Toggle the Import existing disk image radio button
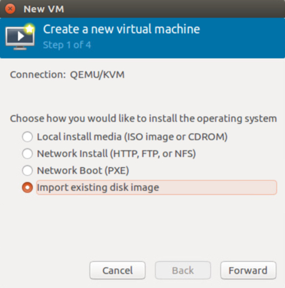The width and height of the screenshot is (285, 288). [28, 187]
